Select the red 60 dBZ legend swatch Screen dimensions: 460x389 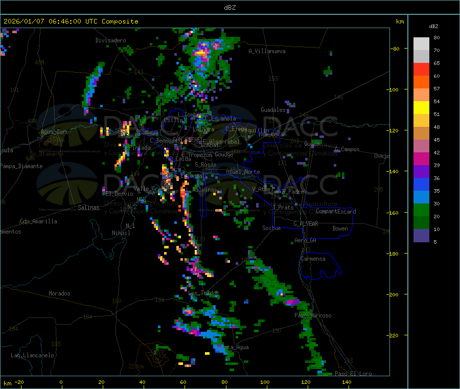(x=421, y=69)
